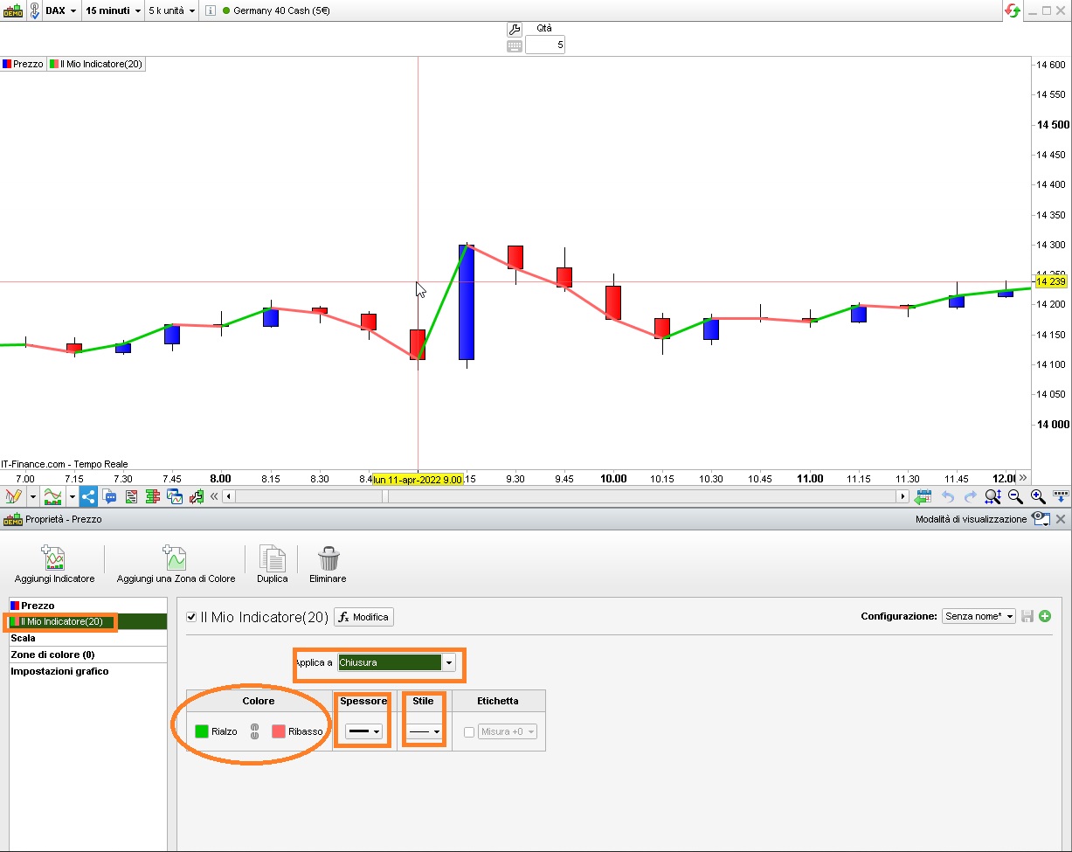Click the double right chevron on the time axis
The height and width of the screenshot is (852, 1072).
(1023, 478)
